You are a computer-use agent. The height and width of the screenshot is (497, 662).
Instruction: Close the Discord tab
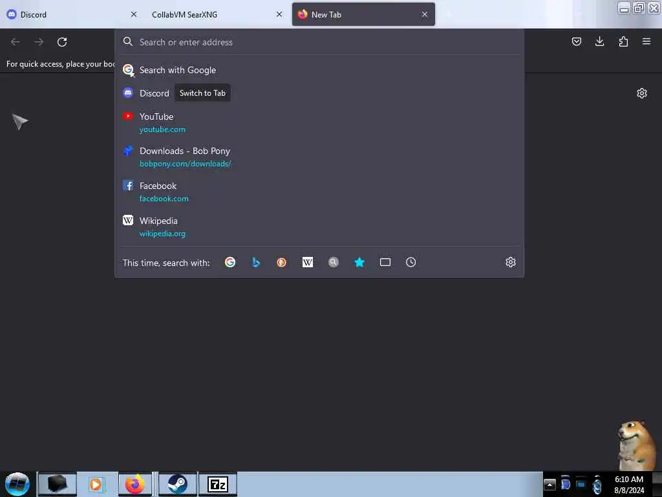134,14
